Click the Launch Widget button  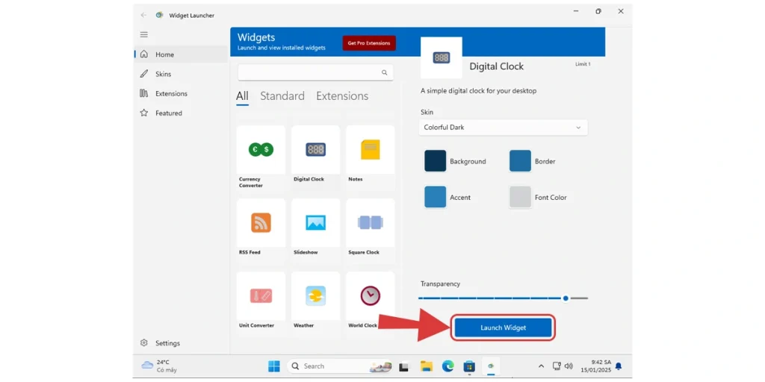[x=503, y=328]
